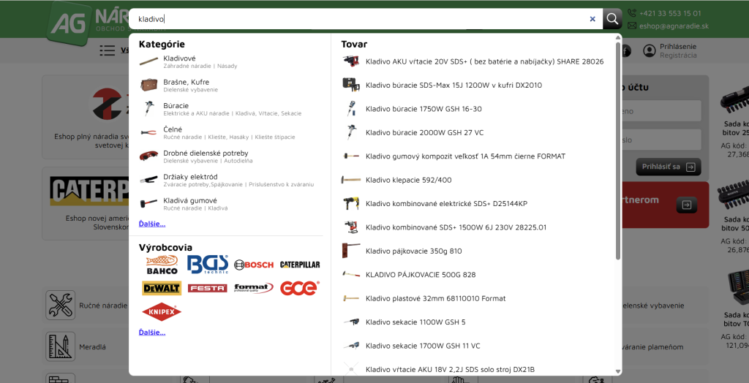Open KLADIVO PÁJKOVACIE 500G 828
The width and height of the screenshot is (749, 383).
[421, 275]
